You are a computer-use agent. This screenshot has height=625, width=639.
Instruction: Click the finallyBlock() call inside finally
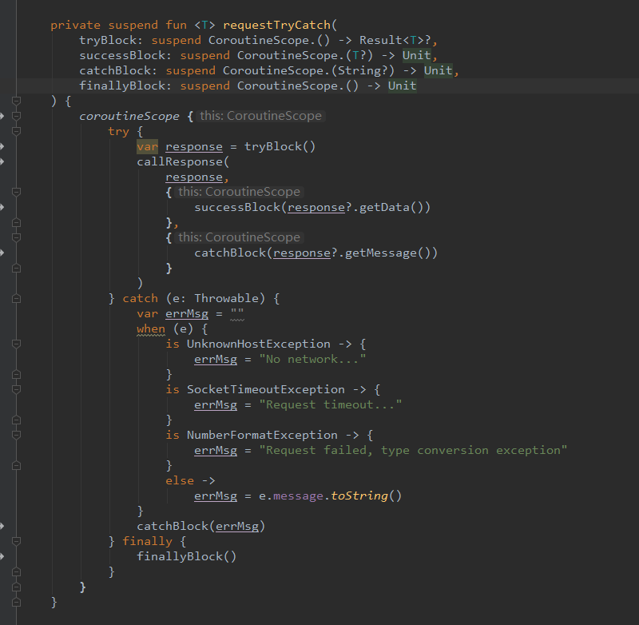point(187,556)
